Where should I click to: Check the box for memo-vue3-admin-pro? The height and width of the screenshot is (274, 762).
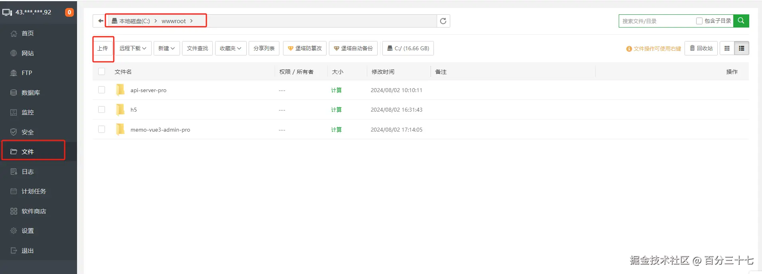[x=101, y=129]
